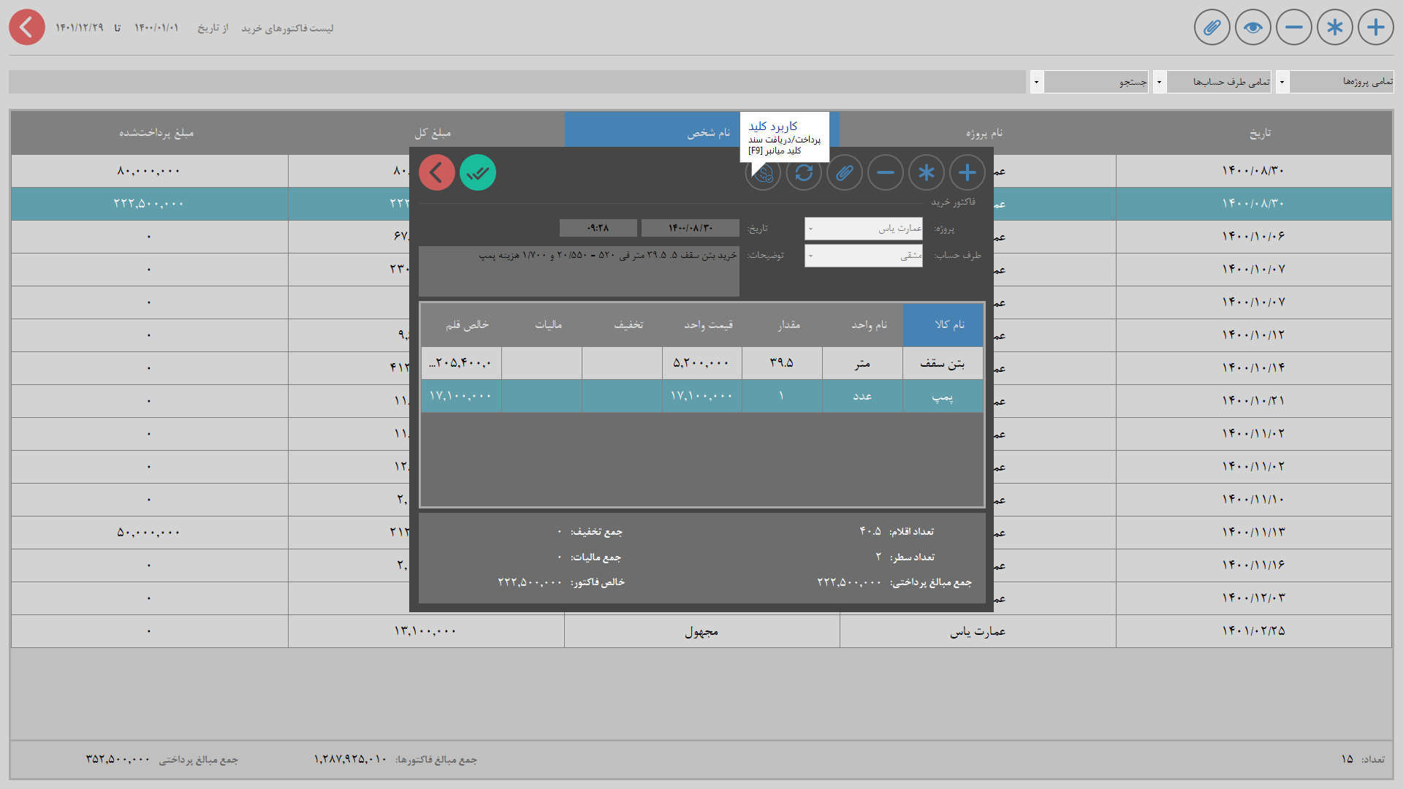Open the طرف حساب account dropdown in dialog
This screenshot has height=789, width=1403.
[863, 256]
